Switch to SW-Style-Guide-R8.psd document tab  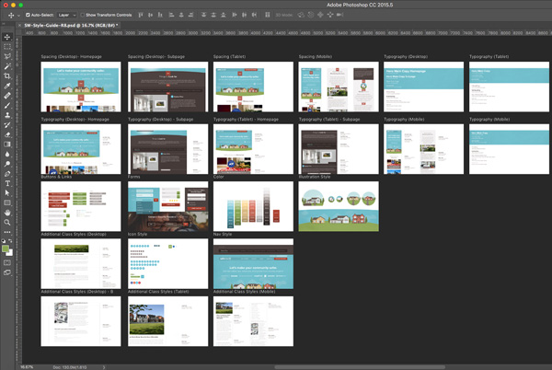(71, 26)
